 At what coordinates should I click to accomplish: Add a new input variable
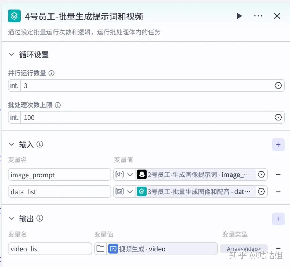278,145
